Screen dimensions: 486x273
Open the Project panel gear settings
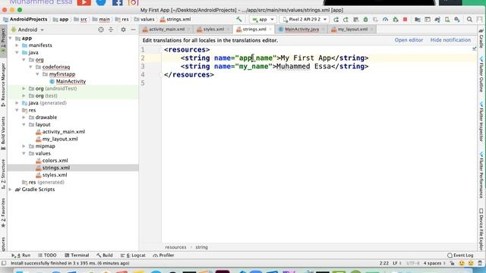(x=123, y=30)
